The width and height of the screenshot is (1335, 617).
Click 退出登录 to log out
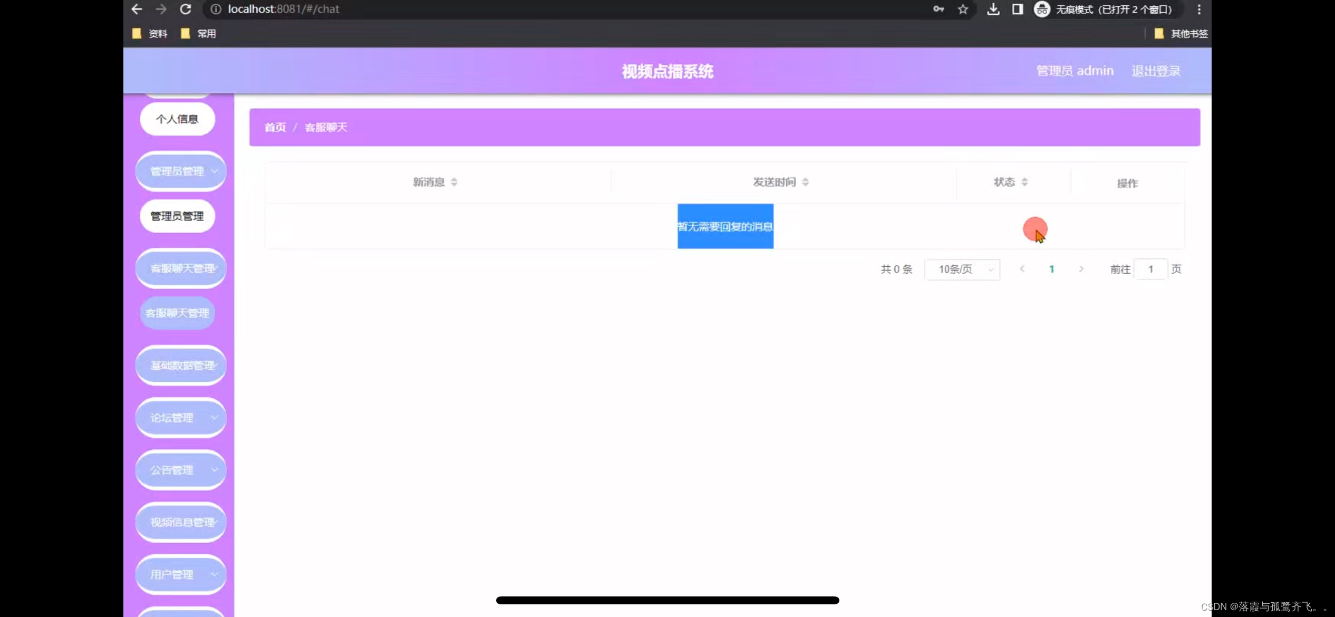1156,71
